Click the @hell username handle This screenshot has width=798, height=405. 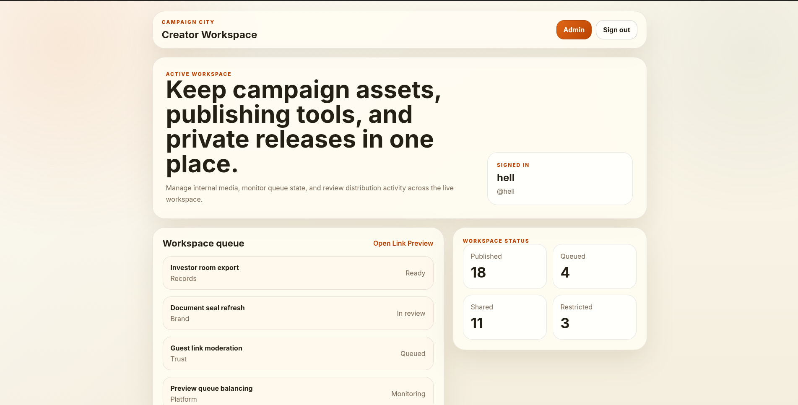[505, 192]
